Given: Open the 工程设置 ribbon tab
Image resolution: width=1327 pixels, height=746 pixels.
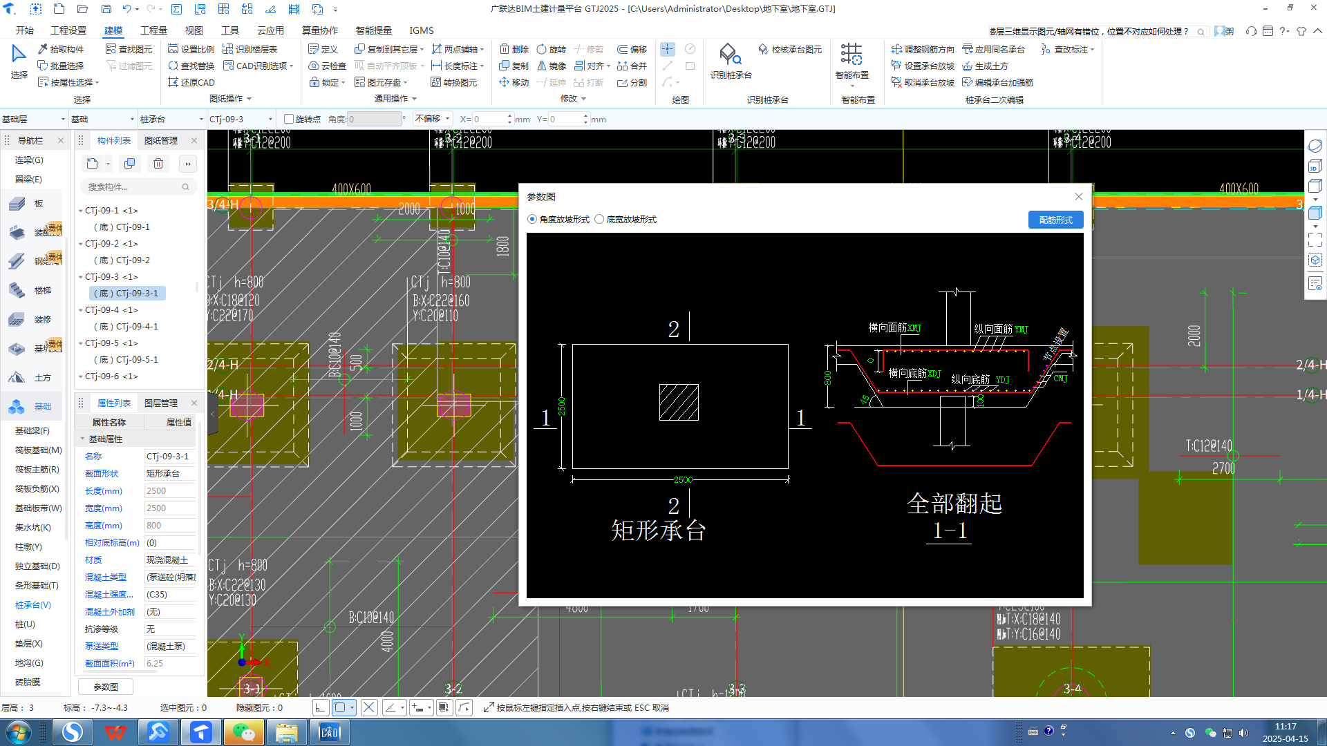Looking at the screenshot, I should tap(68, 30).
